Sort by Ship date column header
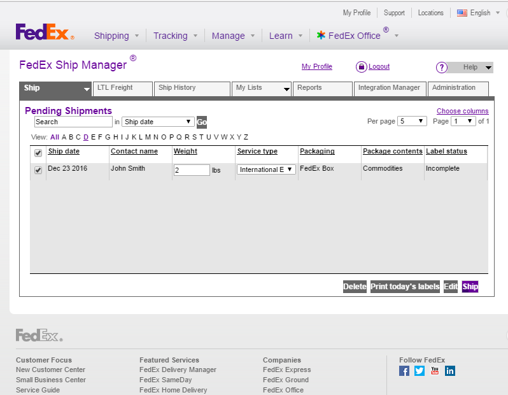508x395 pixels. [x=64, y=151]
